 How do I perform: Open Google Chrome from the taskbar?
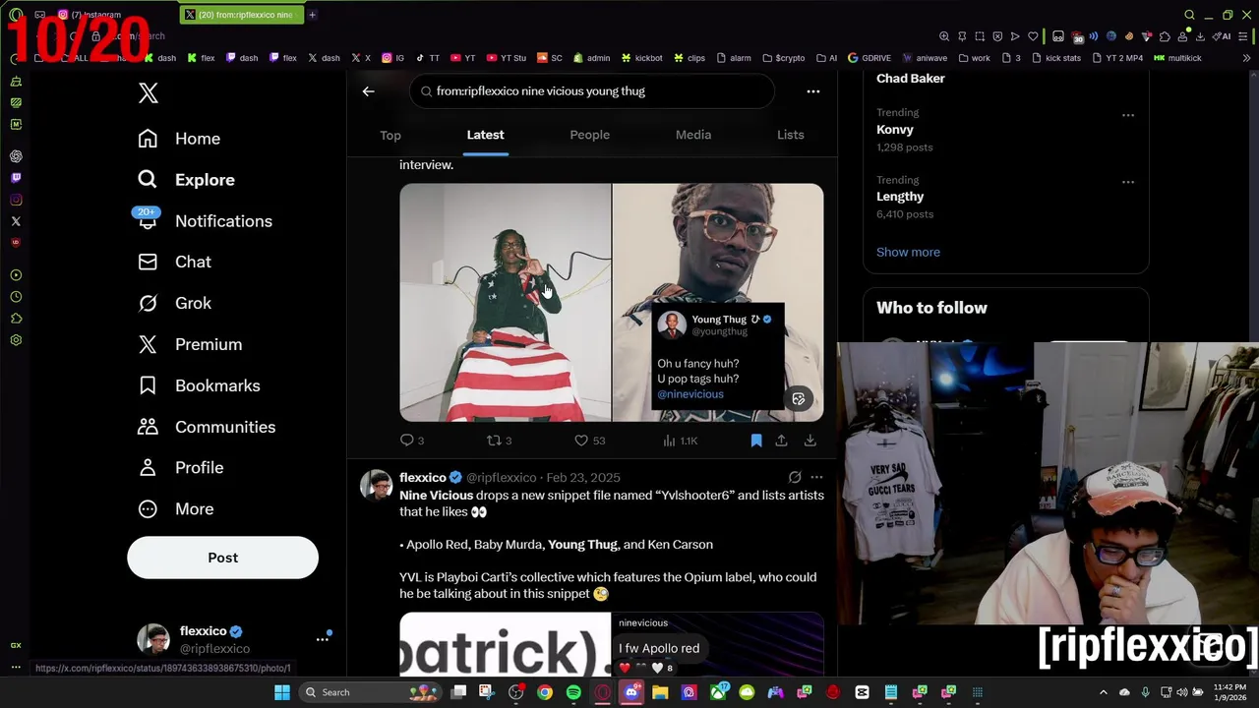(545, 692)
